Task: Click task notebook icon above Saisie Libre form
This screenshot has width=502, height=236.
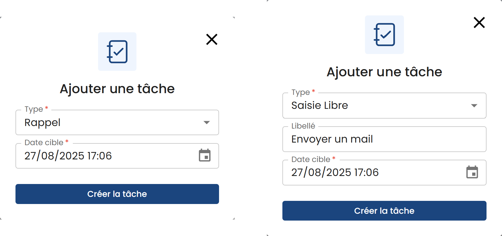Action: pos(384,35)
